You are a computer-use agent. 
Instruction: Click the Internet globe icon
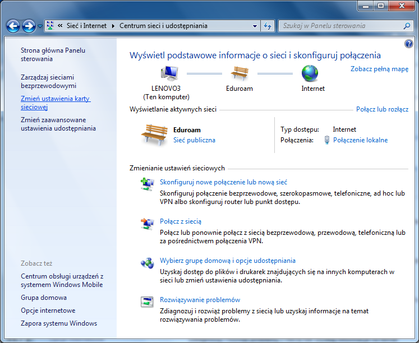309,73
